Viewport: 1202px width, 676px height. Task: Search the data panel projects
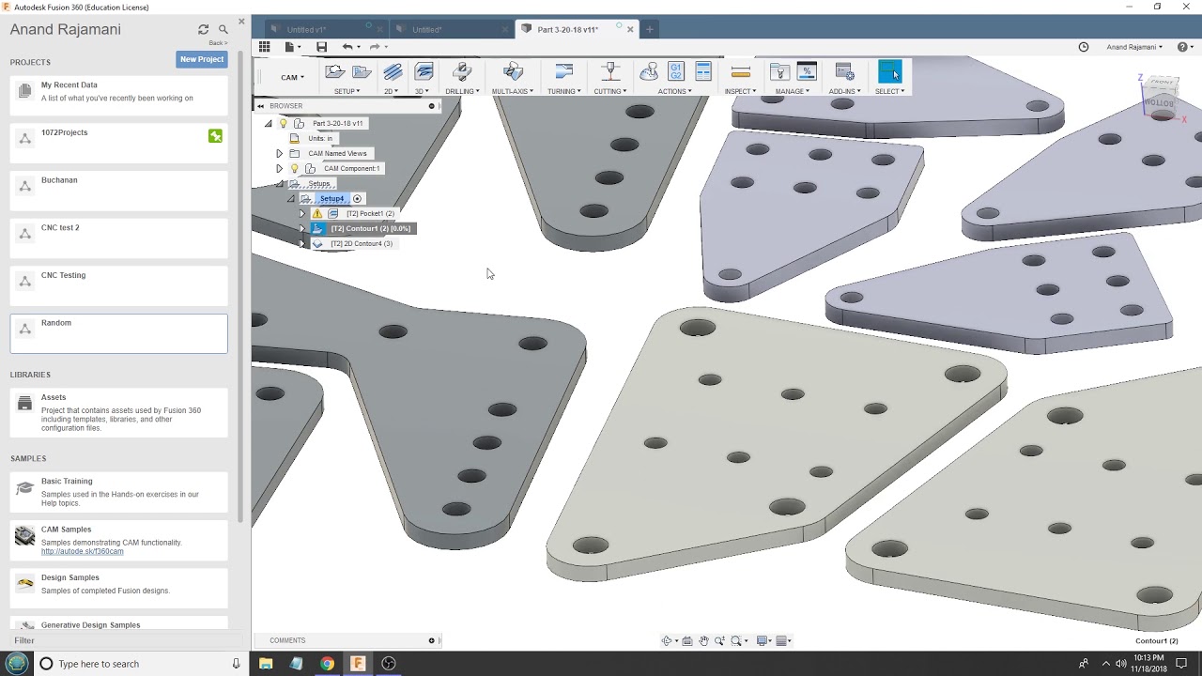pyautogui.click(x=223, y=29)
